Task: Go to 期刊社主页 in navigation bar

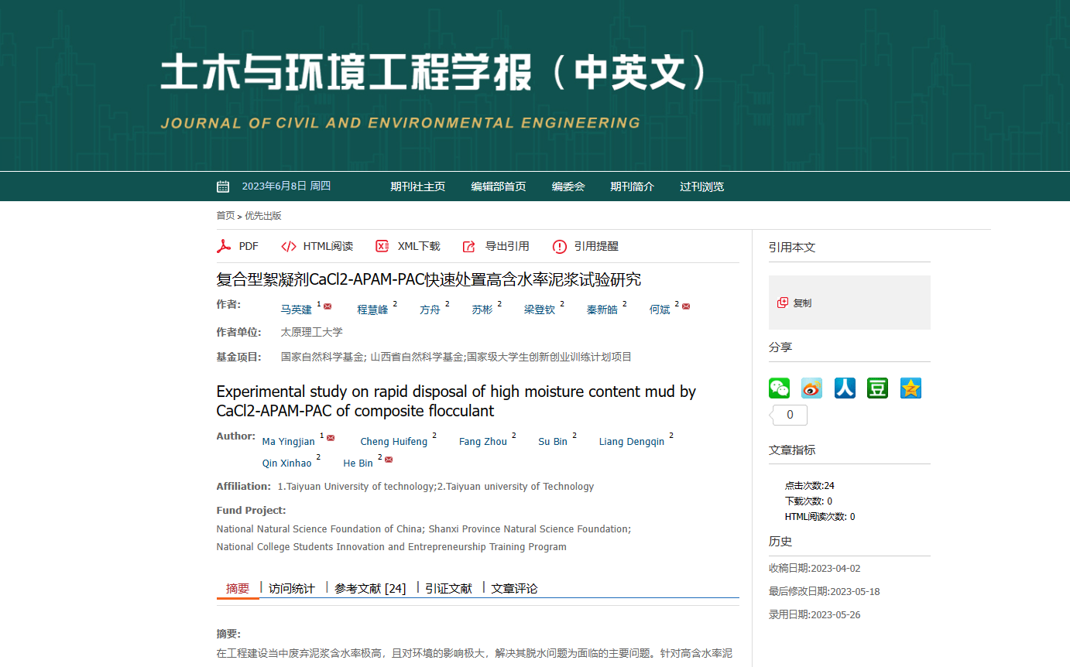Action: (x=417, y=186)
